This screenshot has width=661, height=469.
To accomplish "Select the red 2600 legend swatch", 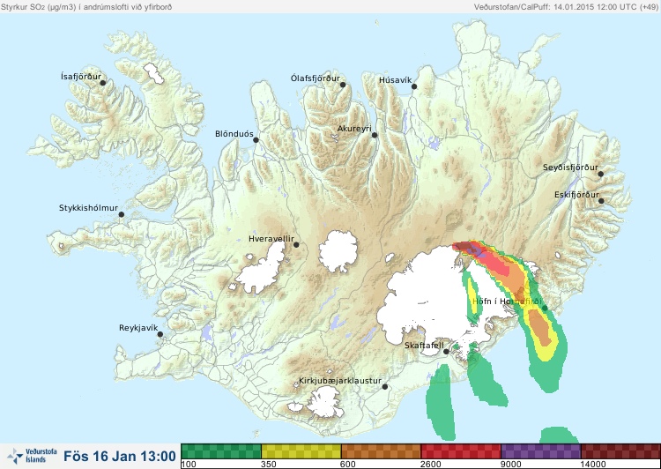I will pos(461,451).
